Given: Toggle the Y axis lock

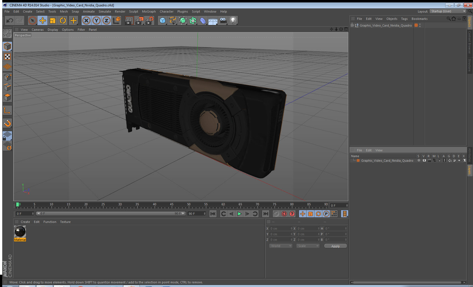Looking at the screenshot, I should [x=96, y=20].
